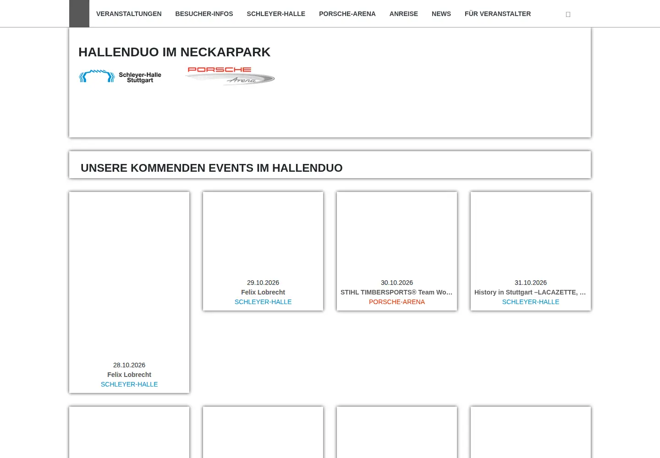Open the Besucher-Infos menu
Screen dimensions: 660x458
(x=204, y=14)
